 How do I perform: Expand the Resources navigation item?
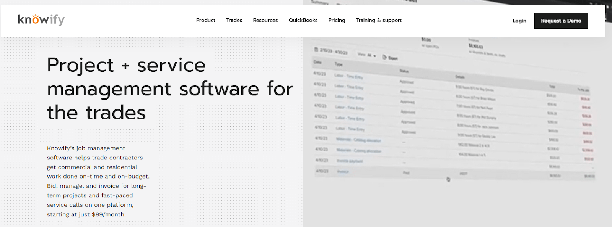(x=265, y=20)
